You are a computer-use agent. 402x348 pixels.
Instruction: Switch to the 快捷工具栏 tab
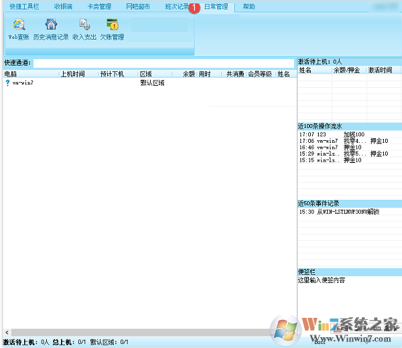[24, 7]
